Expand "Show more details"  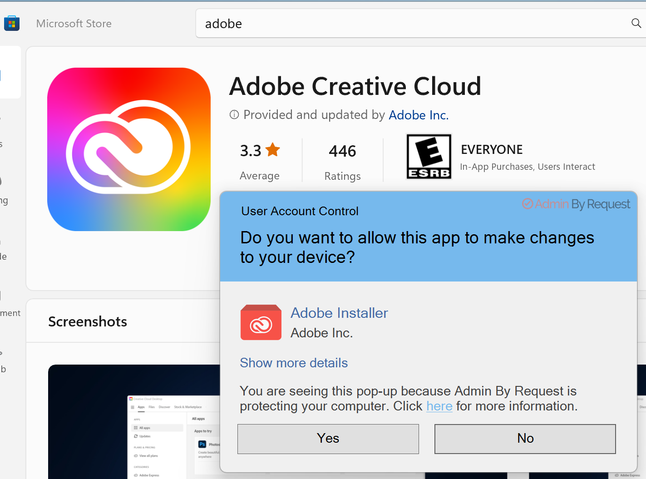point(294,363)
